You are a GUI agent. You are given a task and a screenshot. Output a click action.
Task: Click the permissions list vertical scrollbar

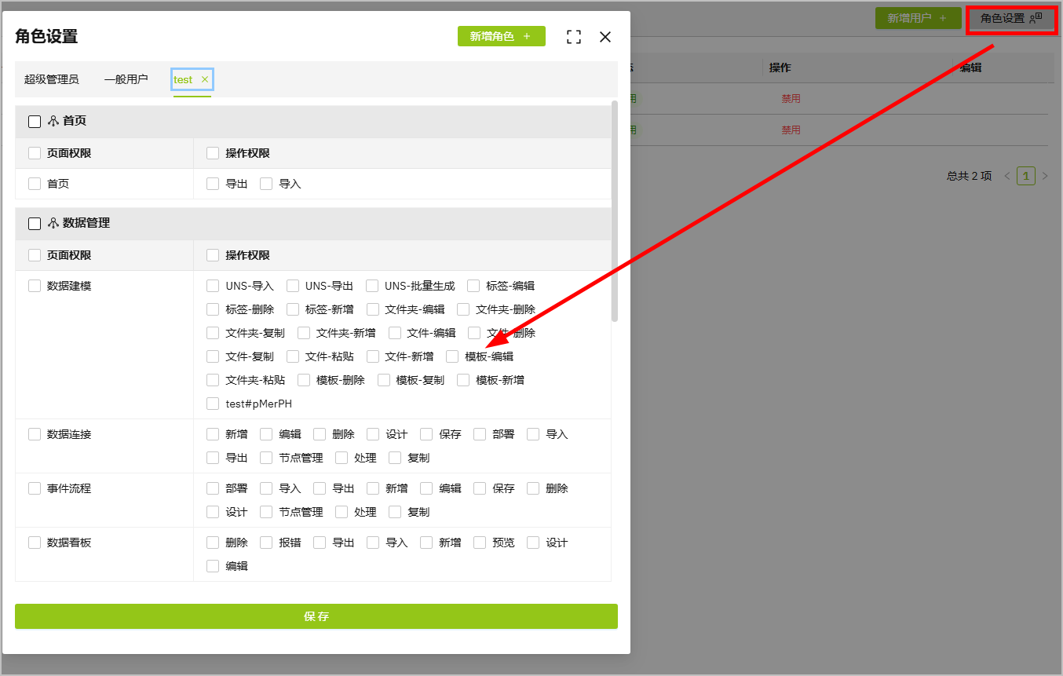(x=614, y=210)
